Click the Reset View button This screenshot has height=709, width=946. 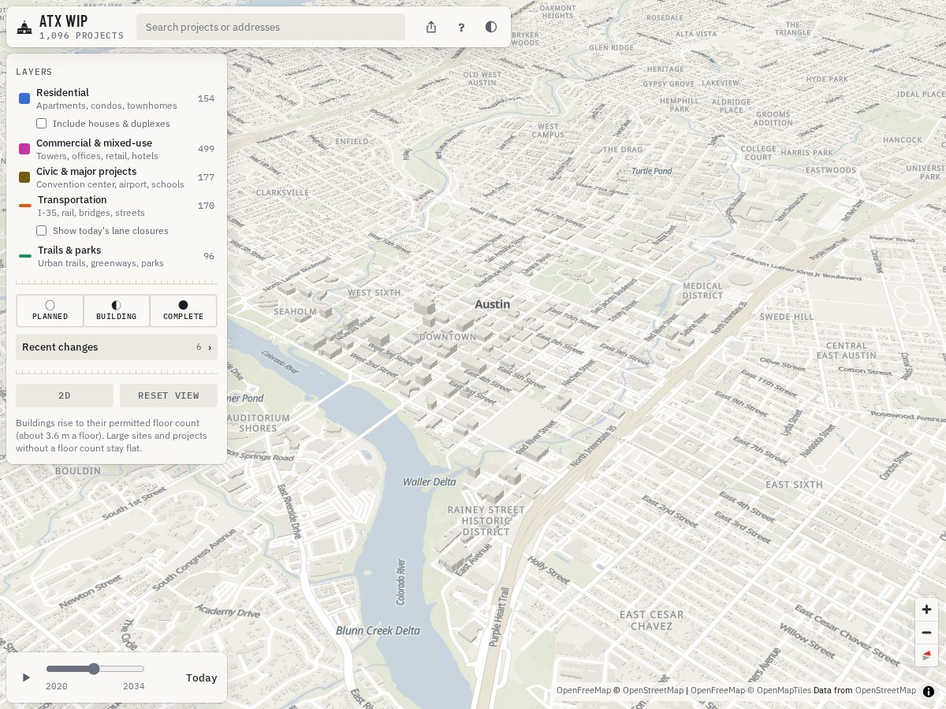169,395
